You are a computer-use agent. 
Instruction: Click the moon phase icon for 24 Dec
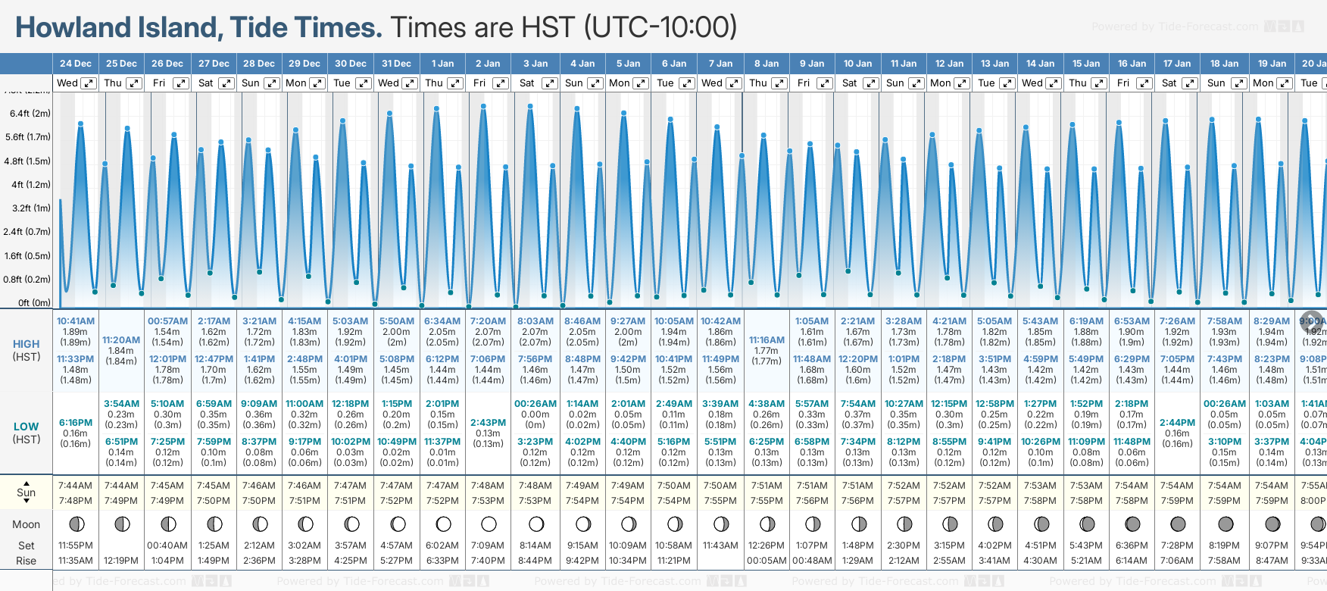coord(76,524)
